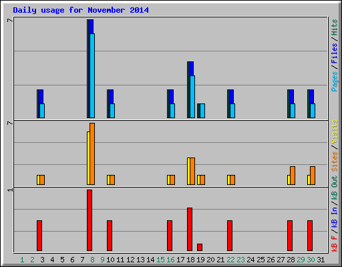Click the blue Files bar top for day 30
This screenshot has width=342, height=267.
tap(311, 96)
